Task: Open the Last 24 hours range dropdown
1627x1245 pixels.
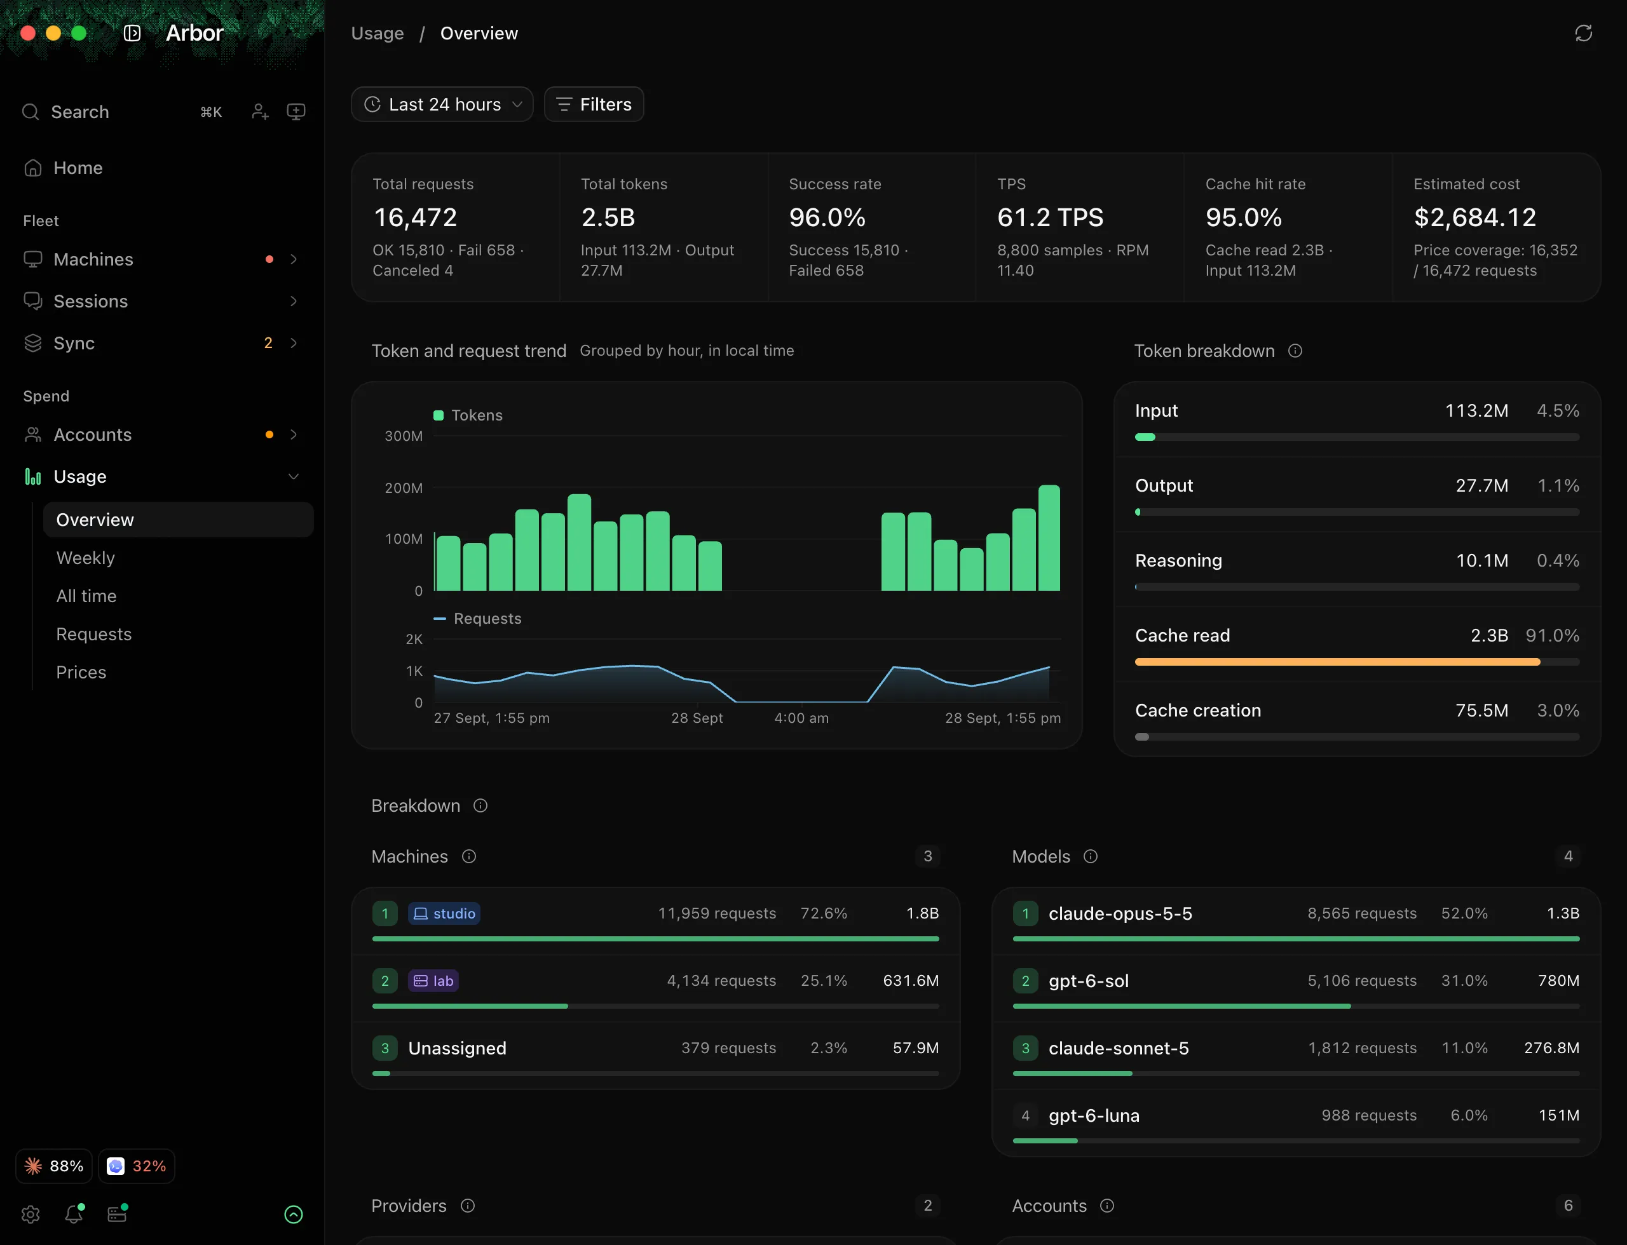Action: (x=442, y=104)
